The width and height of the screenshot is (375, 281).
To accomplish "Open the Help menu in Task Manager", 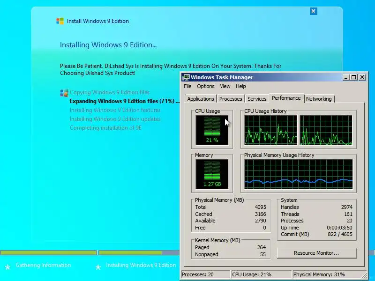I will 240,86.
